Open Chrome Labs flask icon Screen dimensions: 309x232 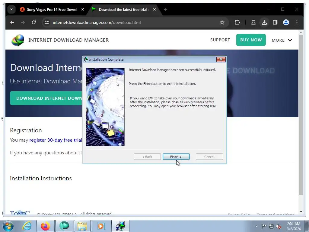253,22
